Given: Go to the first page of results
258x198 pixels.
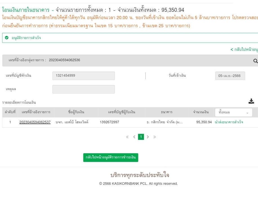Looking at the screenshot, I should pyautogui.click(x=127, y=137).
